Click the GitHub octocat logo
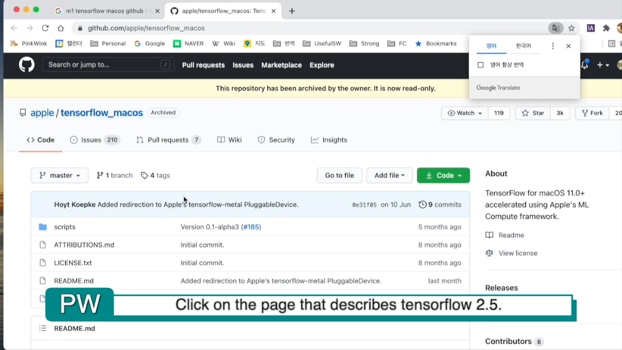 (26, 64)
